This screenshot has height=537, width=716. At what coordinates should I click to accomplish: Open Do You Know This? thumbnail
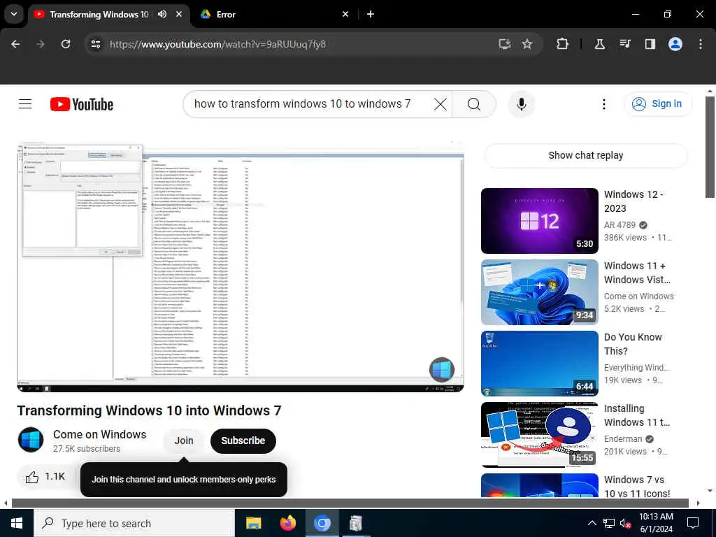point(539,363)
